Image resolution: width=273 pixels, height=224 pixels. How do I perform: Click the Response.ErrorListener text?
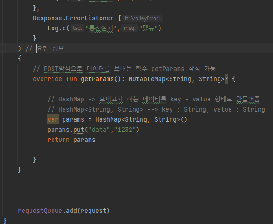click(x=73, y=18)
